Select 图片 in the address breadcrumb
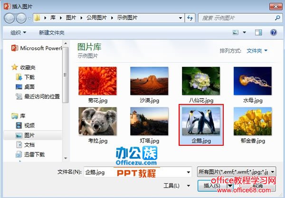Screen dimensions: 285x198 pyautogui.click(x=71, y=18)
